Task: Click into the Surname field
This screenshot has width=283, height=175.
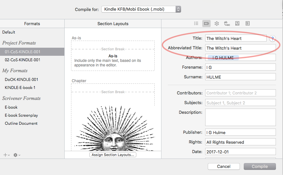Action: coord(241,77)
